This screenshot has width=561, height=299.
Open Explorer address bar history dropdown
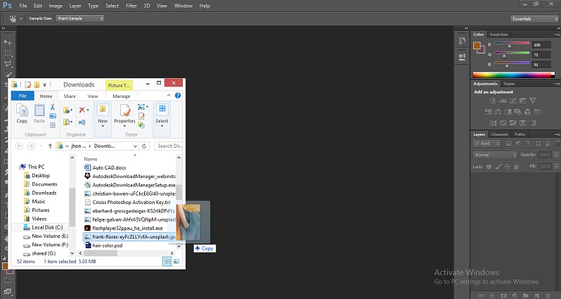pos(135,146)
